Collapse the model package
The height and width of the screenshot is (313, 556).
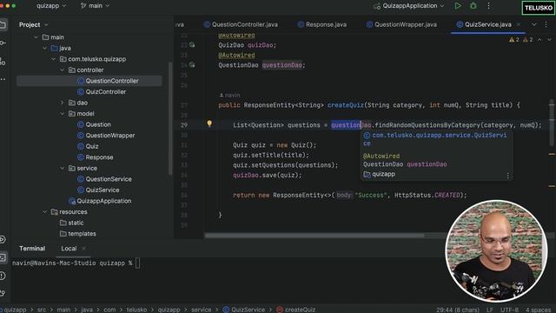click(62, 114)
